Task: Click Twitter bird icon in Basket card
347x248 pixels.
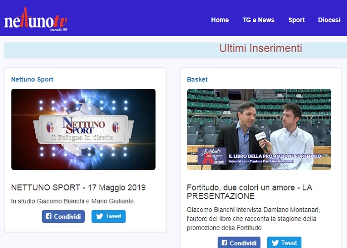Action: [275, 243]
